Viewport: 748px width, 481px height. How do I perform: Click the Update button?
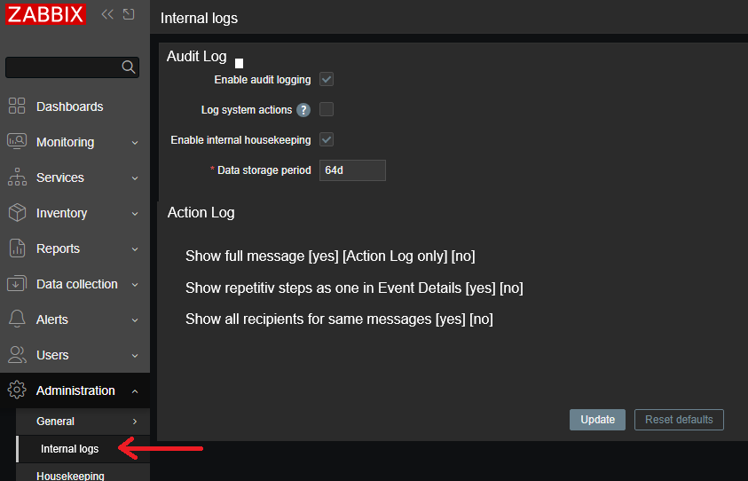point(597,420)
